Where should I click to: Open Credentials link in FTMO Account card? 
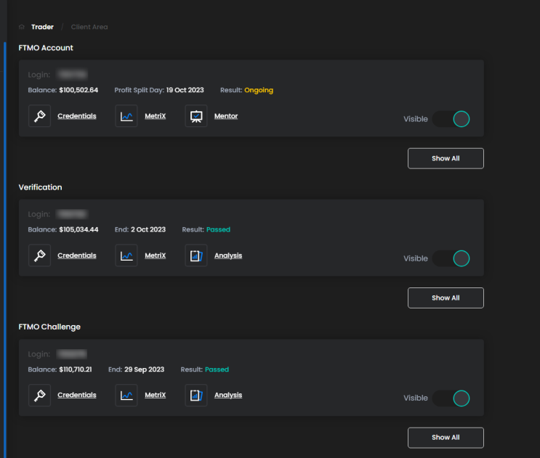click(77, 116)
